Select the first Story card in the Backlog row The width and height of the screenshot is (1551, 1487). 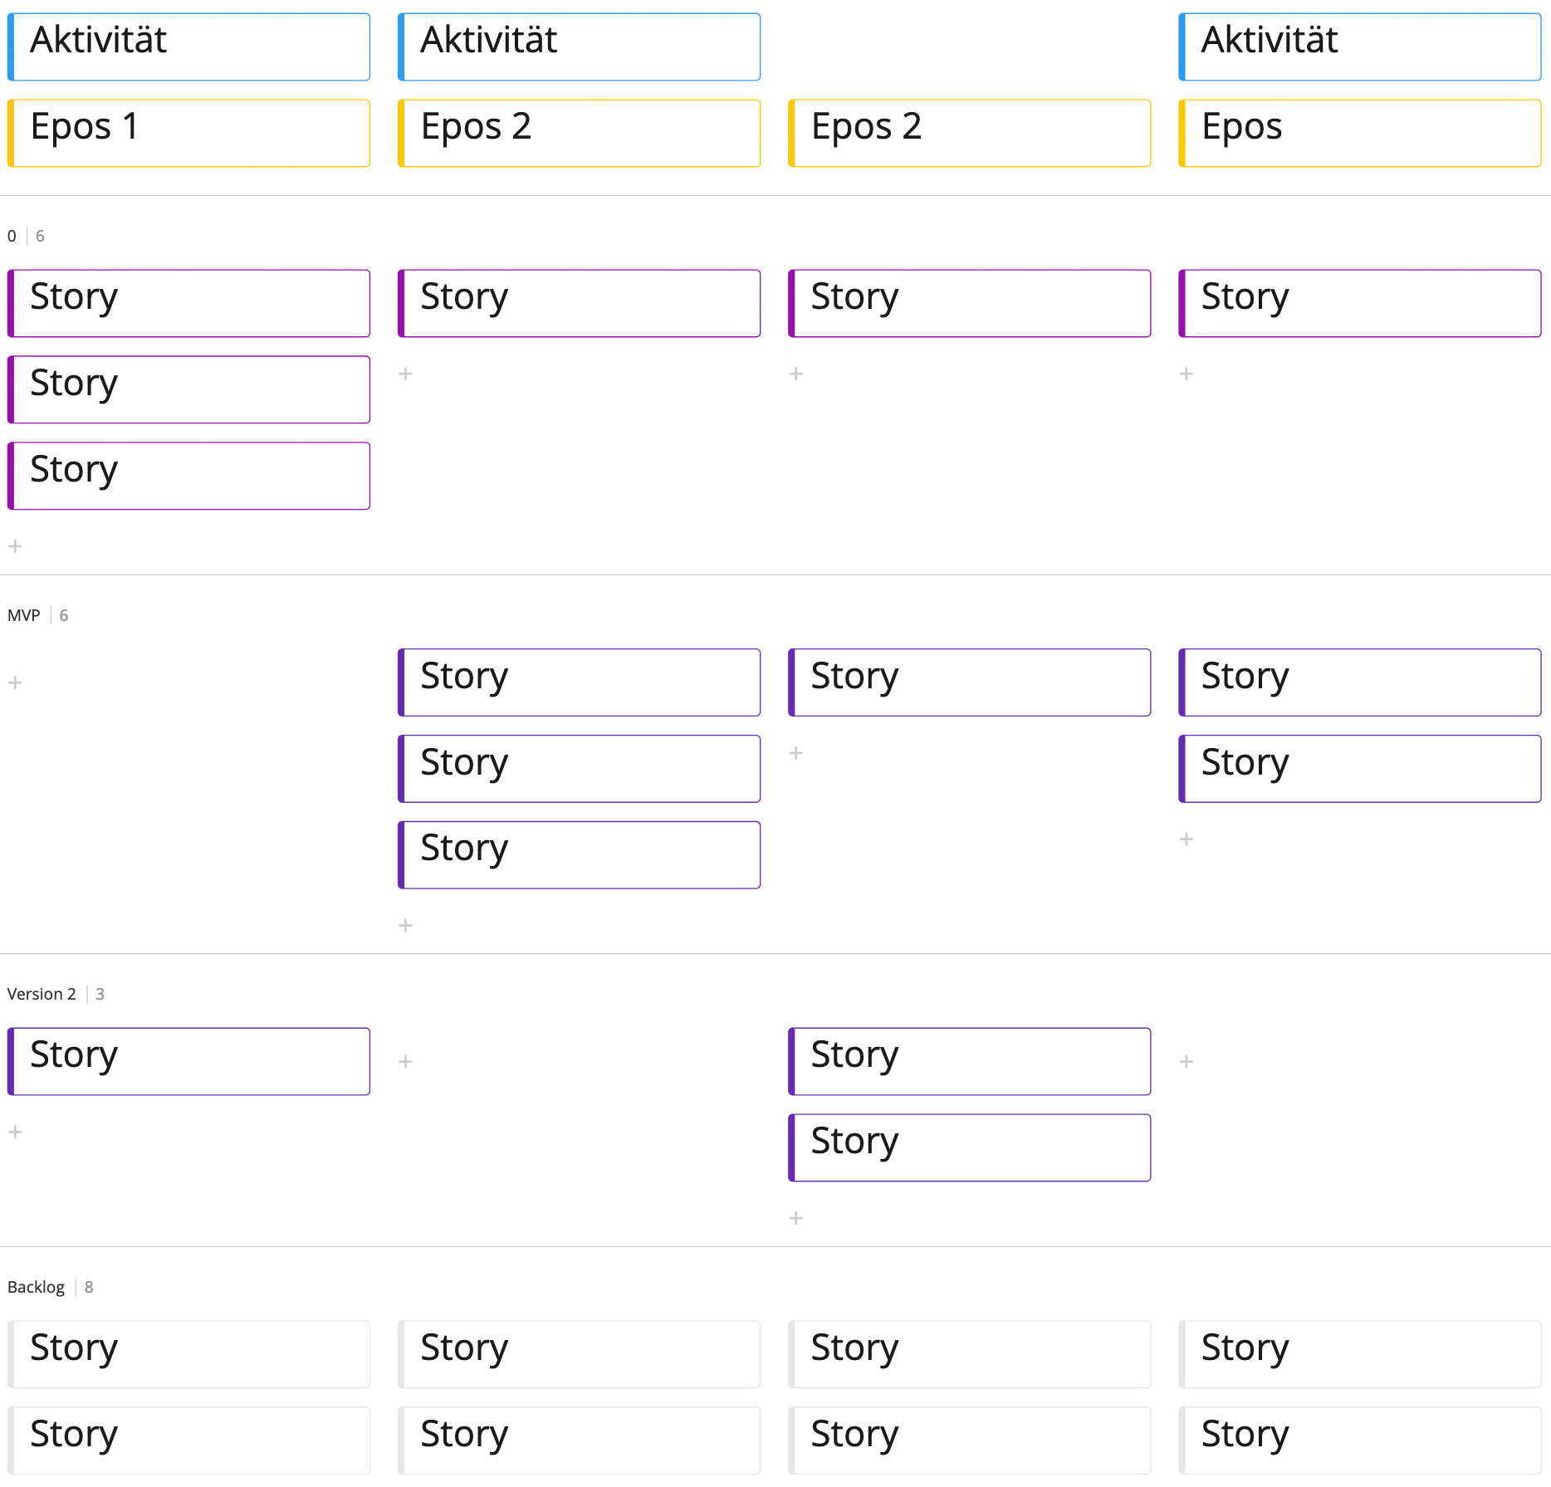(188, 1353)
